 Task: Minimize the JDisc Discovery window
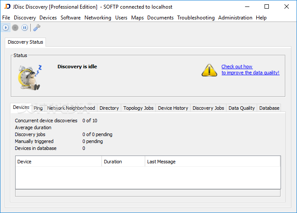pos(247,6)
